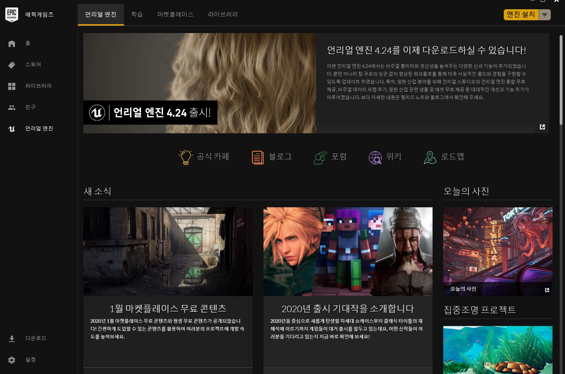The height and width of the screenshot is (374, 565).
Task: Click the Epic Games logo icon
Action: click(12, 15)
